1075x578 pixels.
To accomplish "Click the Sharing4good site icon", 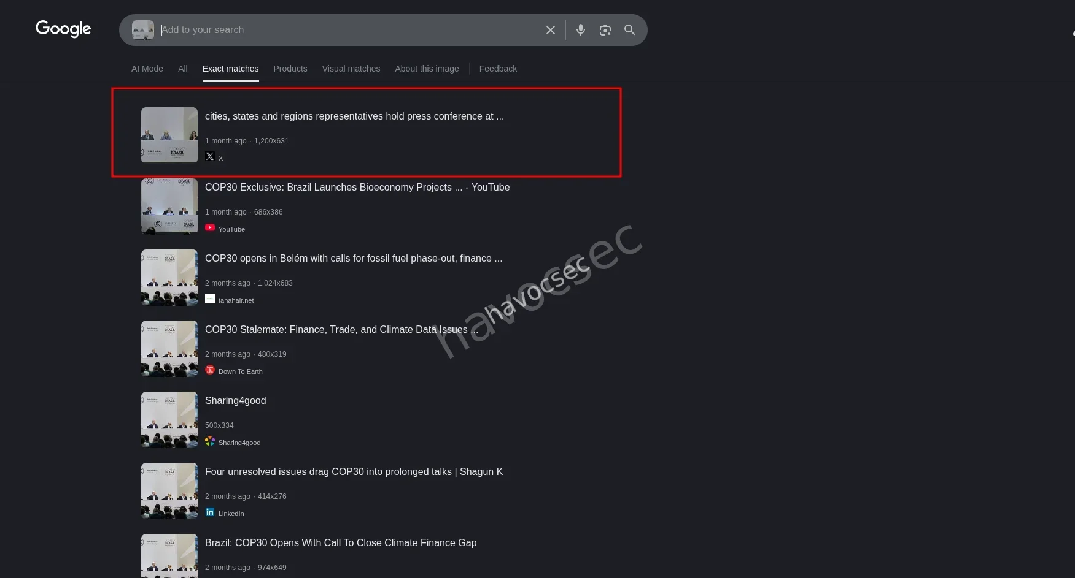I will point(210,441).
